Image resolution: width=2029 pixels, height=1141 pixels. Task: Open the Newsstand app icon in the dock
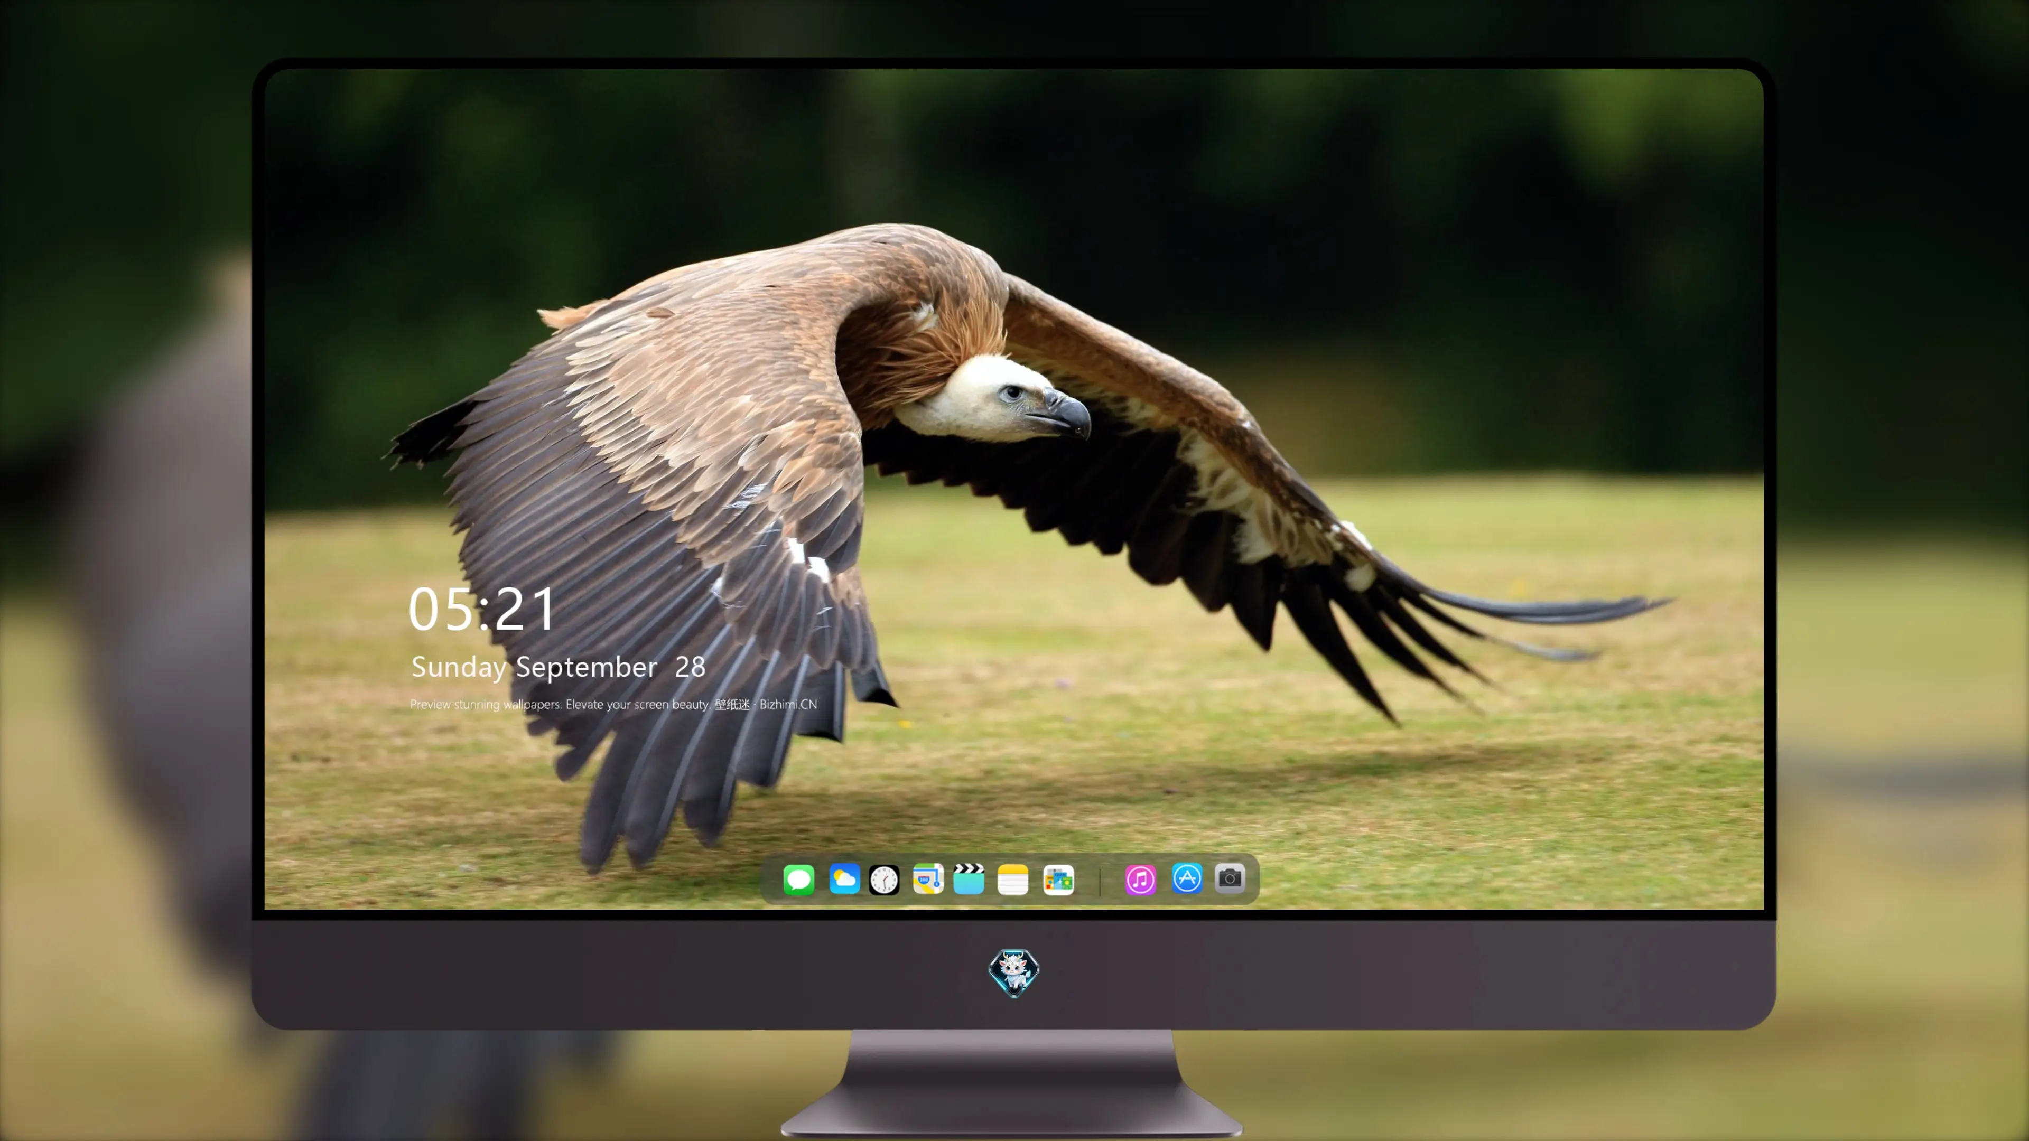(1058, 880)
